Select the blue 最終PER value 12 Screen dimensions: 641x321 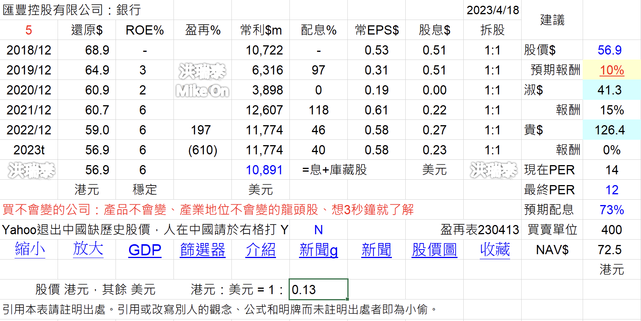point(612,190)
